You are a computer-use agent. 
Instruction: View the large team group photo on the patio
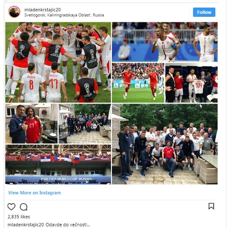tap(165, 144)
